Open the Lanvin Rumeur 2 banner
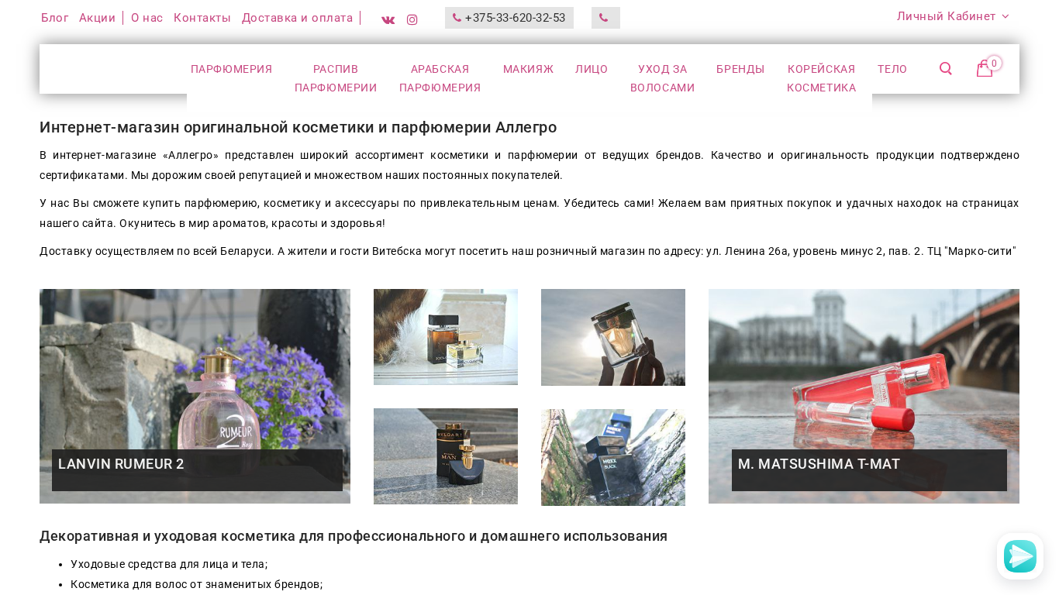This screenshot has height=595, width=1059. [195, 396]
